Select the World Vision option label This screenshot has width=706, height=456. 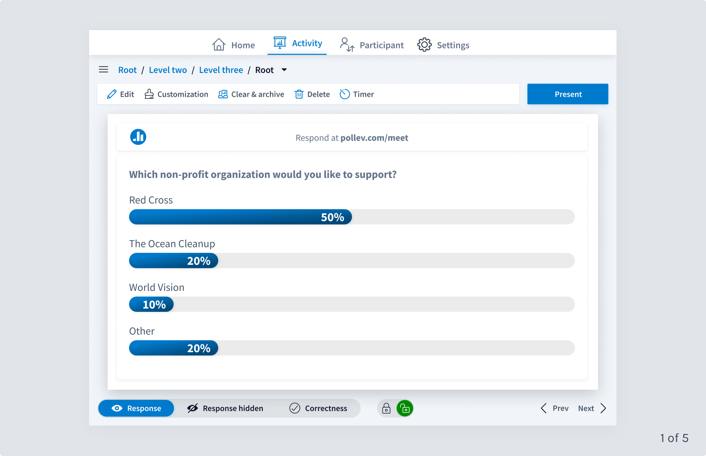(x=156, y=287)
